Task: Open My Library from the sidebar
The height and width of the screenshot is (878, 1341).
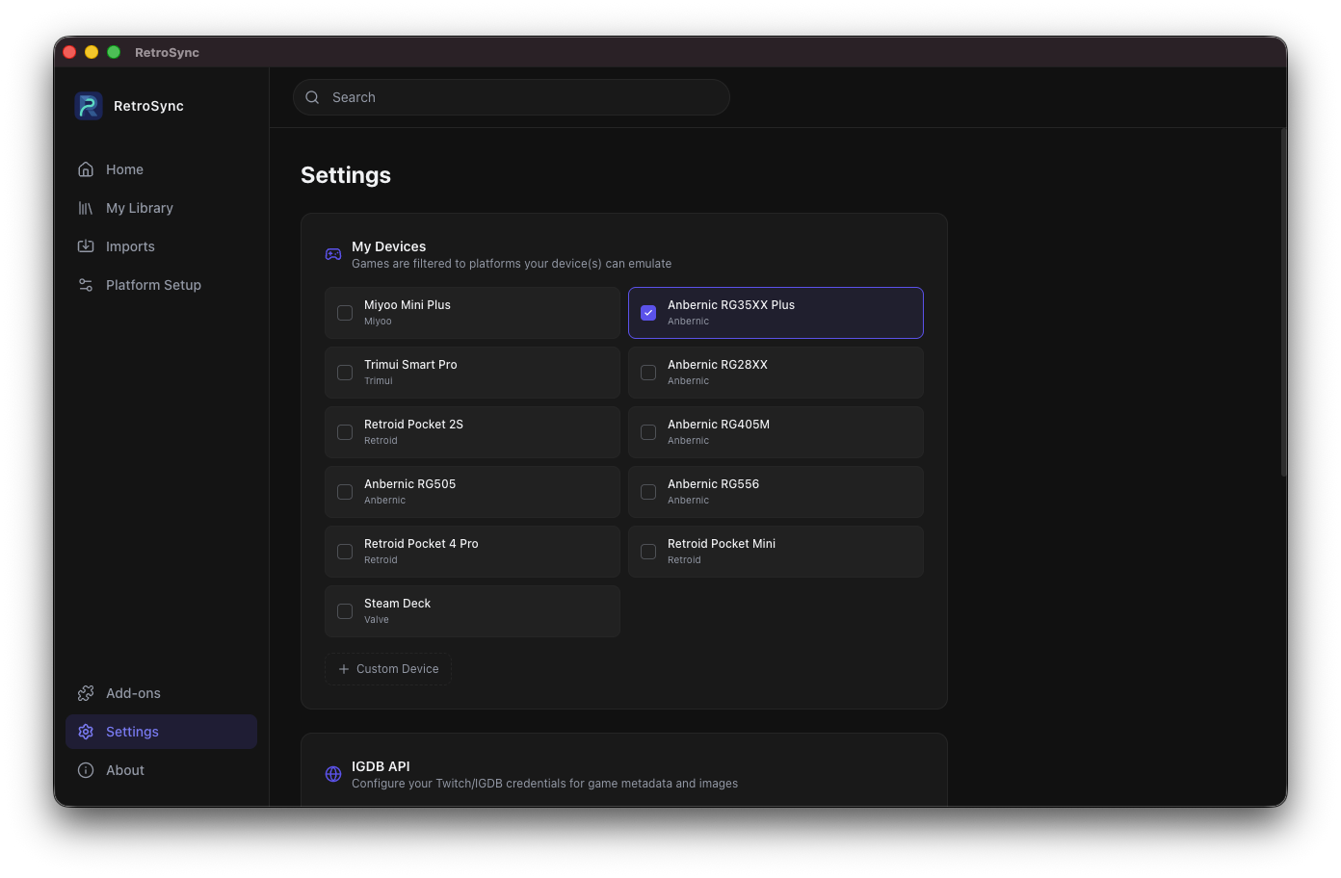Action: [x=161, y=208]
